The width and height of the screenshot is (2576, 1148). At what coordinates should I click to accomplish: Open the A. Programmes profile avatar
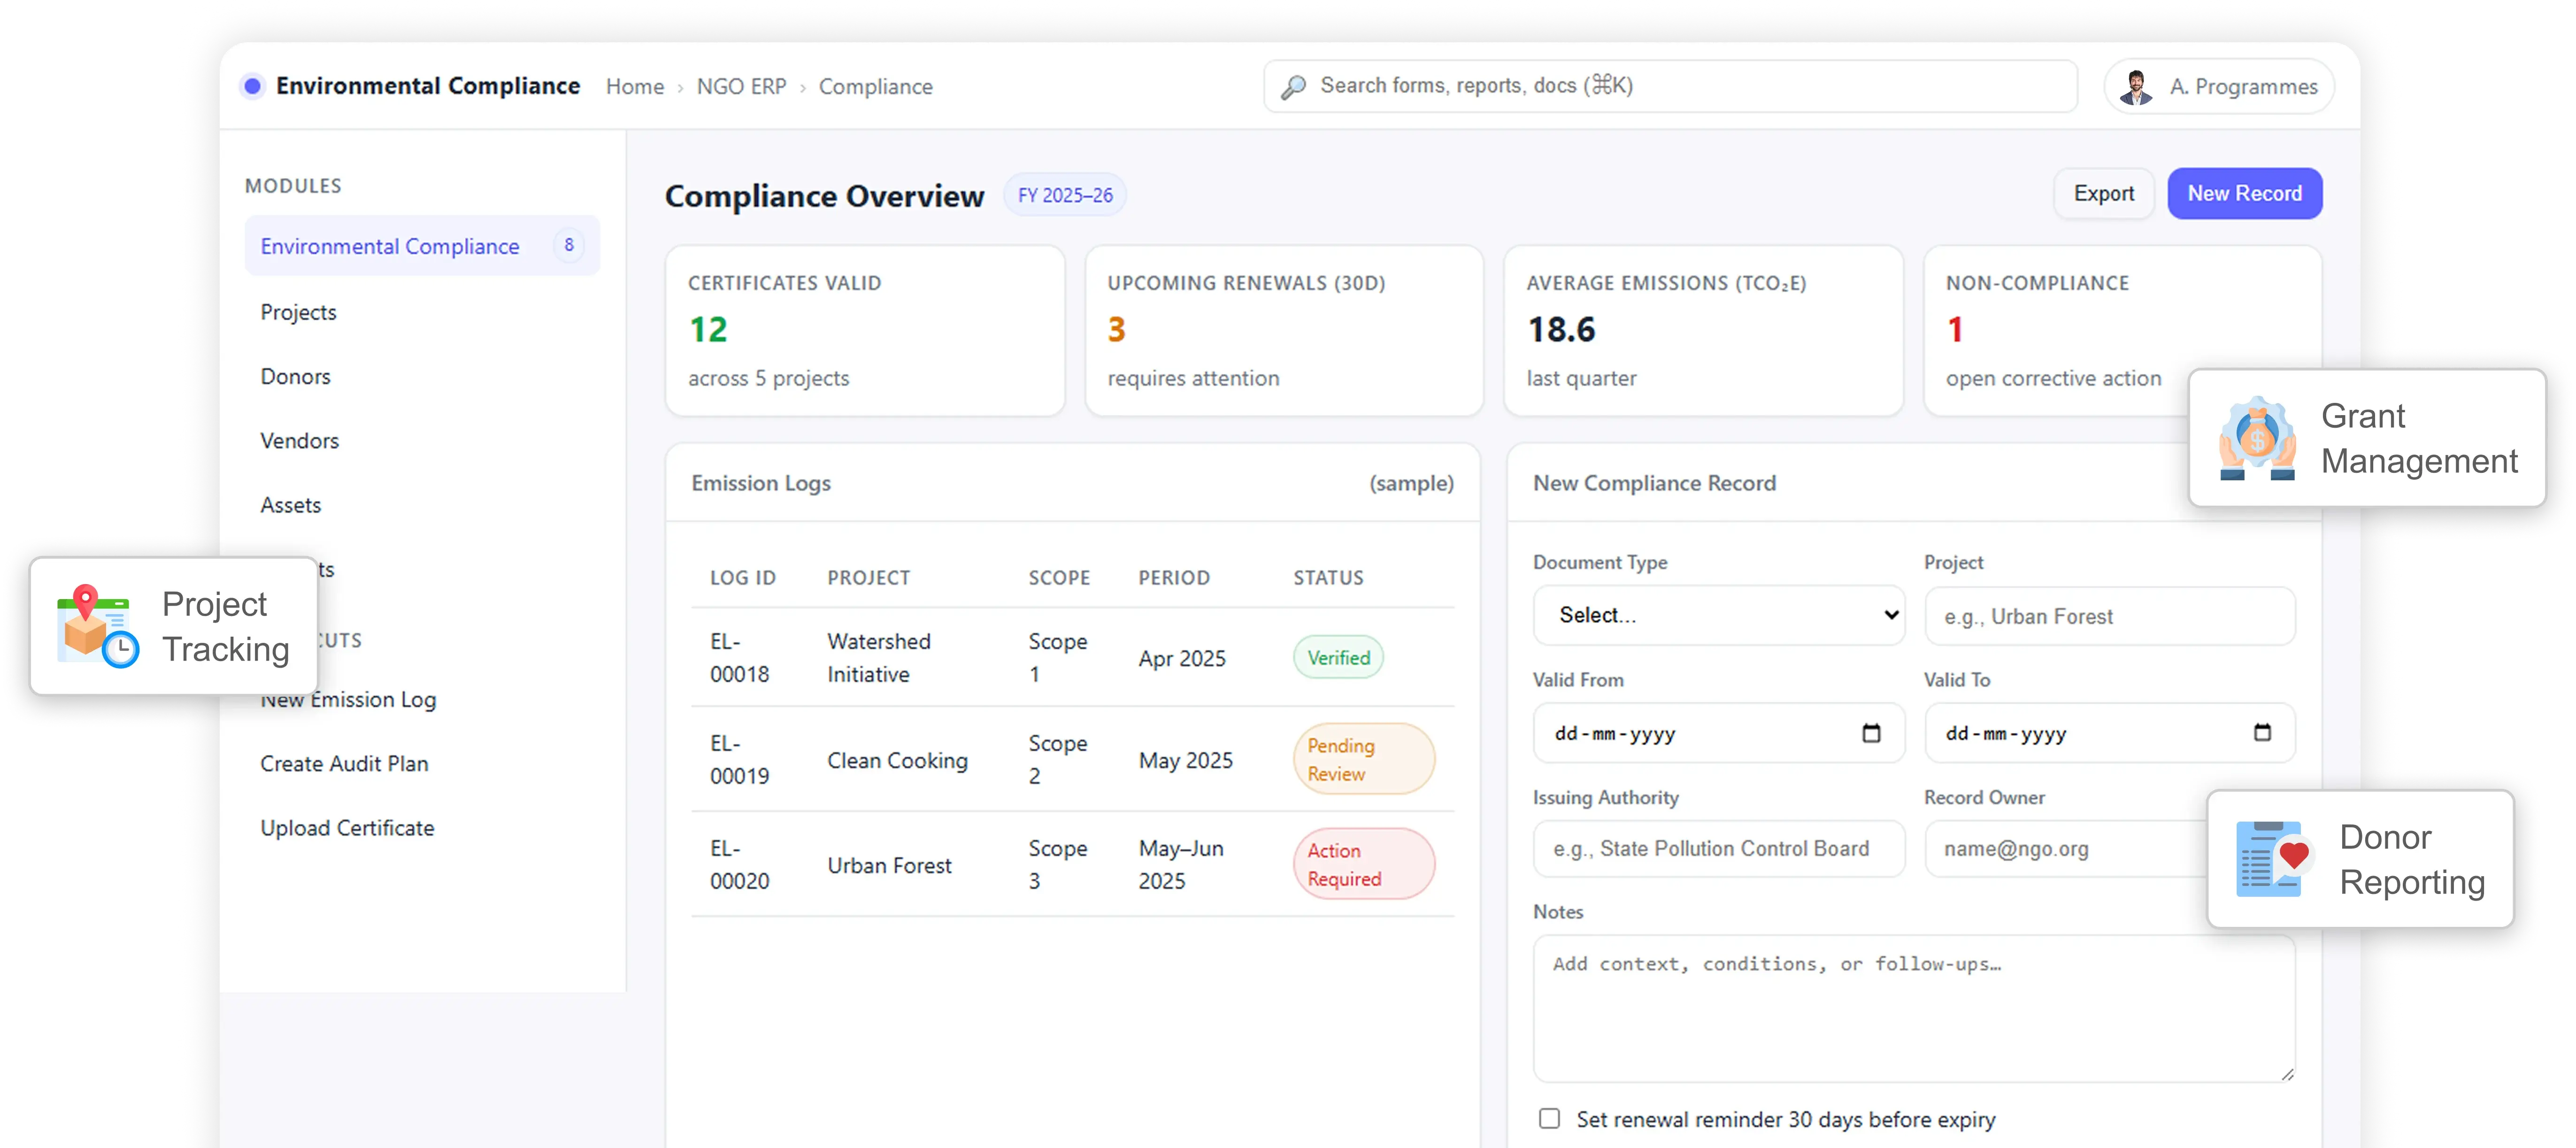(x=2136, y=86)
